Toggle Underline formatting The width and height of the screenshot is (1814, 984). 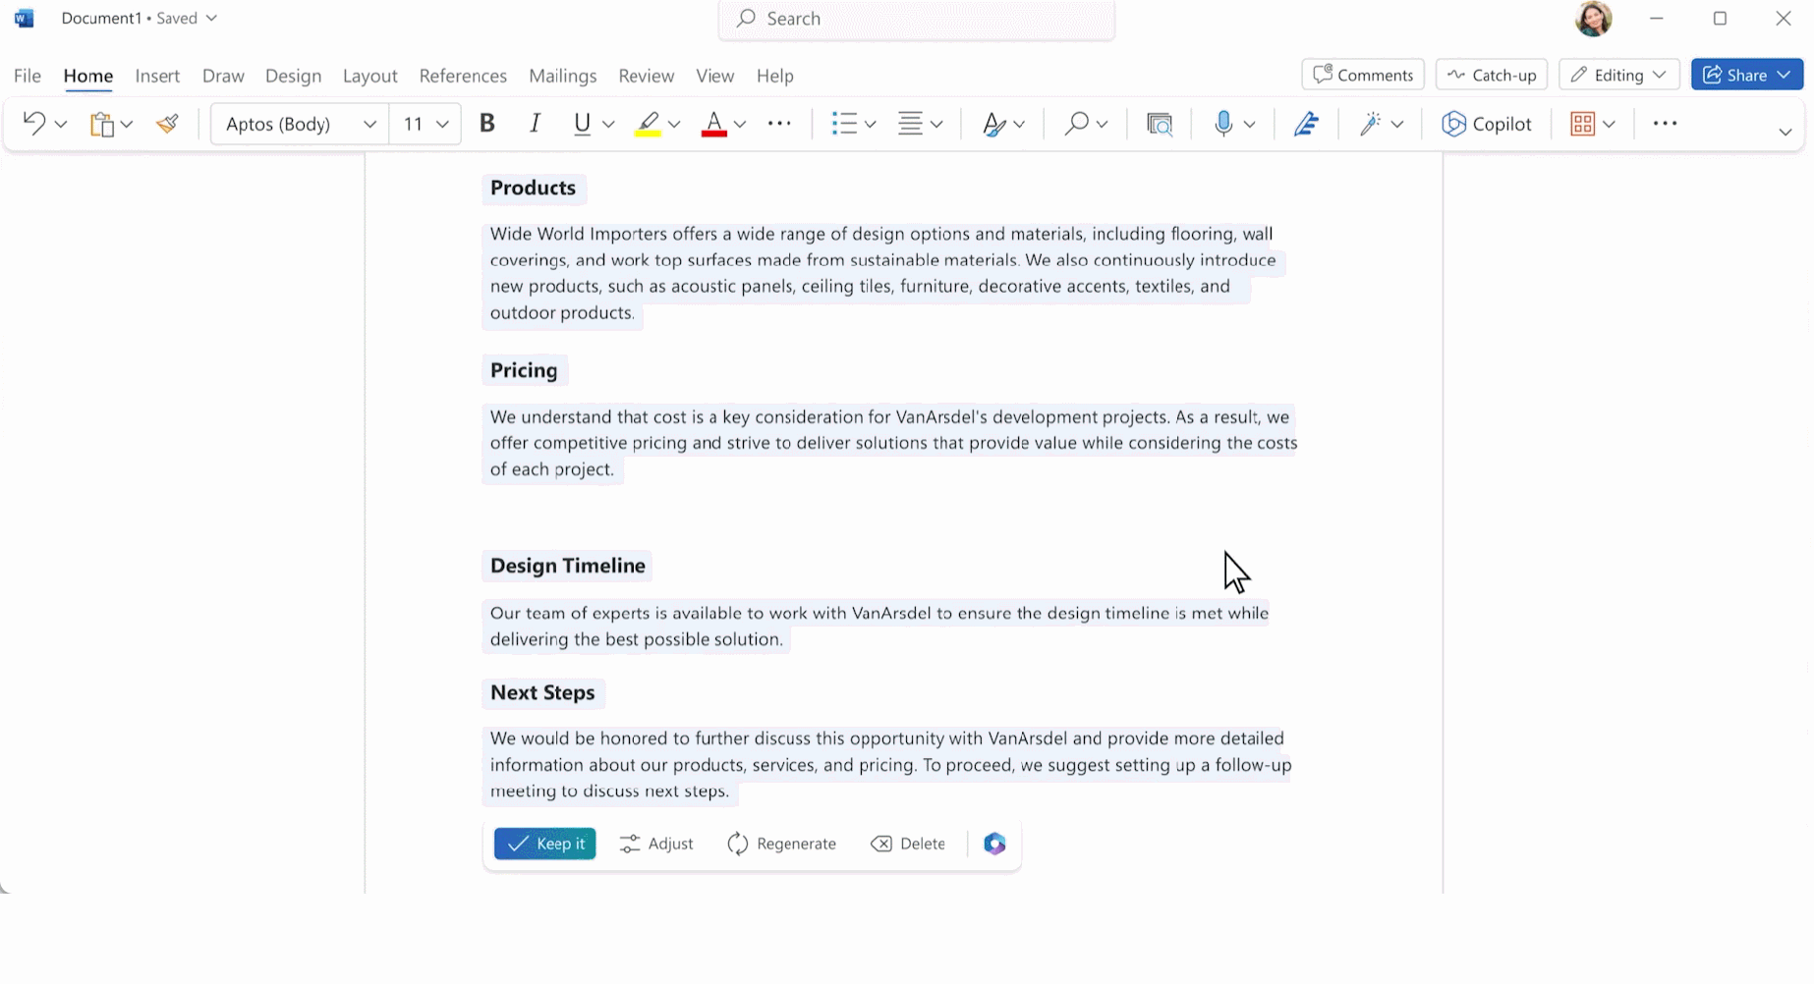(x=582, y=124)
